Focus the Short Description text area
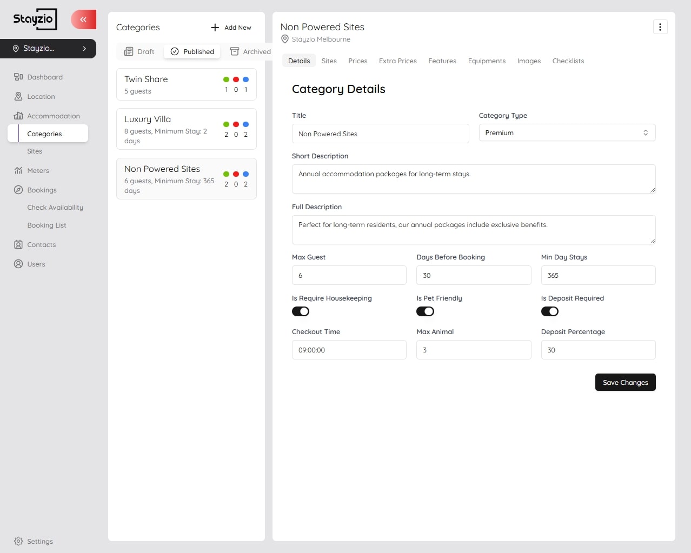The image size is (691, 553). (474, 179)
